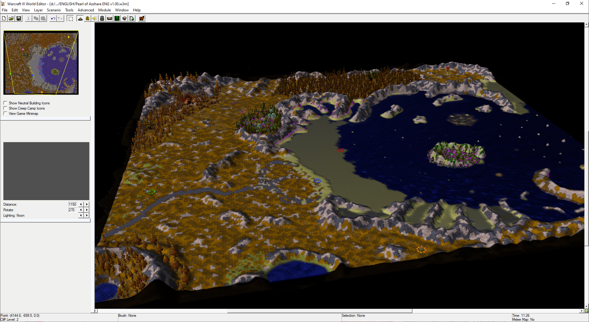The width and height of the screenshot is (589, 322).
Task: Click the Paste toolbar icon
Action: [x=43, y=18]
